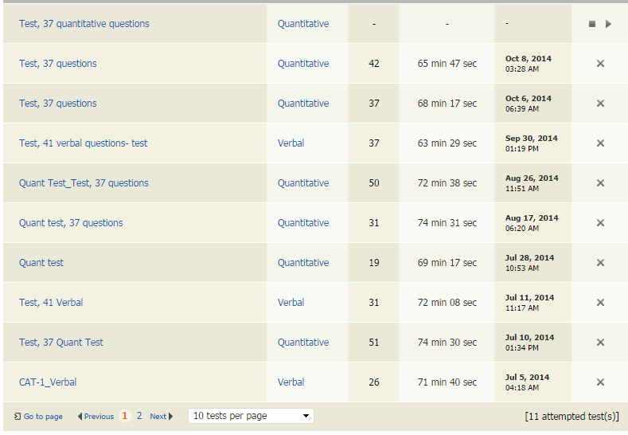
Task: Go to page 2 of the results
Action: [x=139, y=416]
